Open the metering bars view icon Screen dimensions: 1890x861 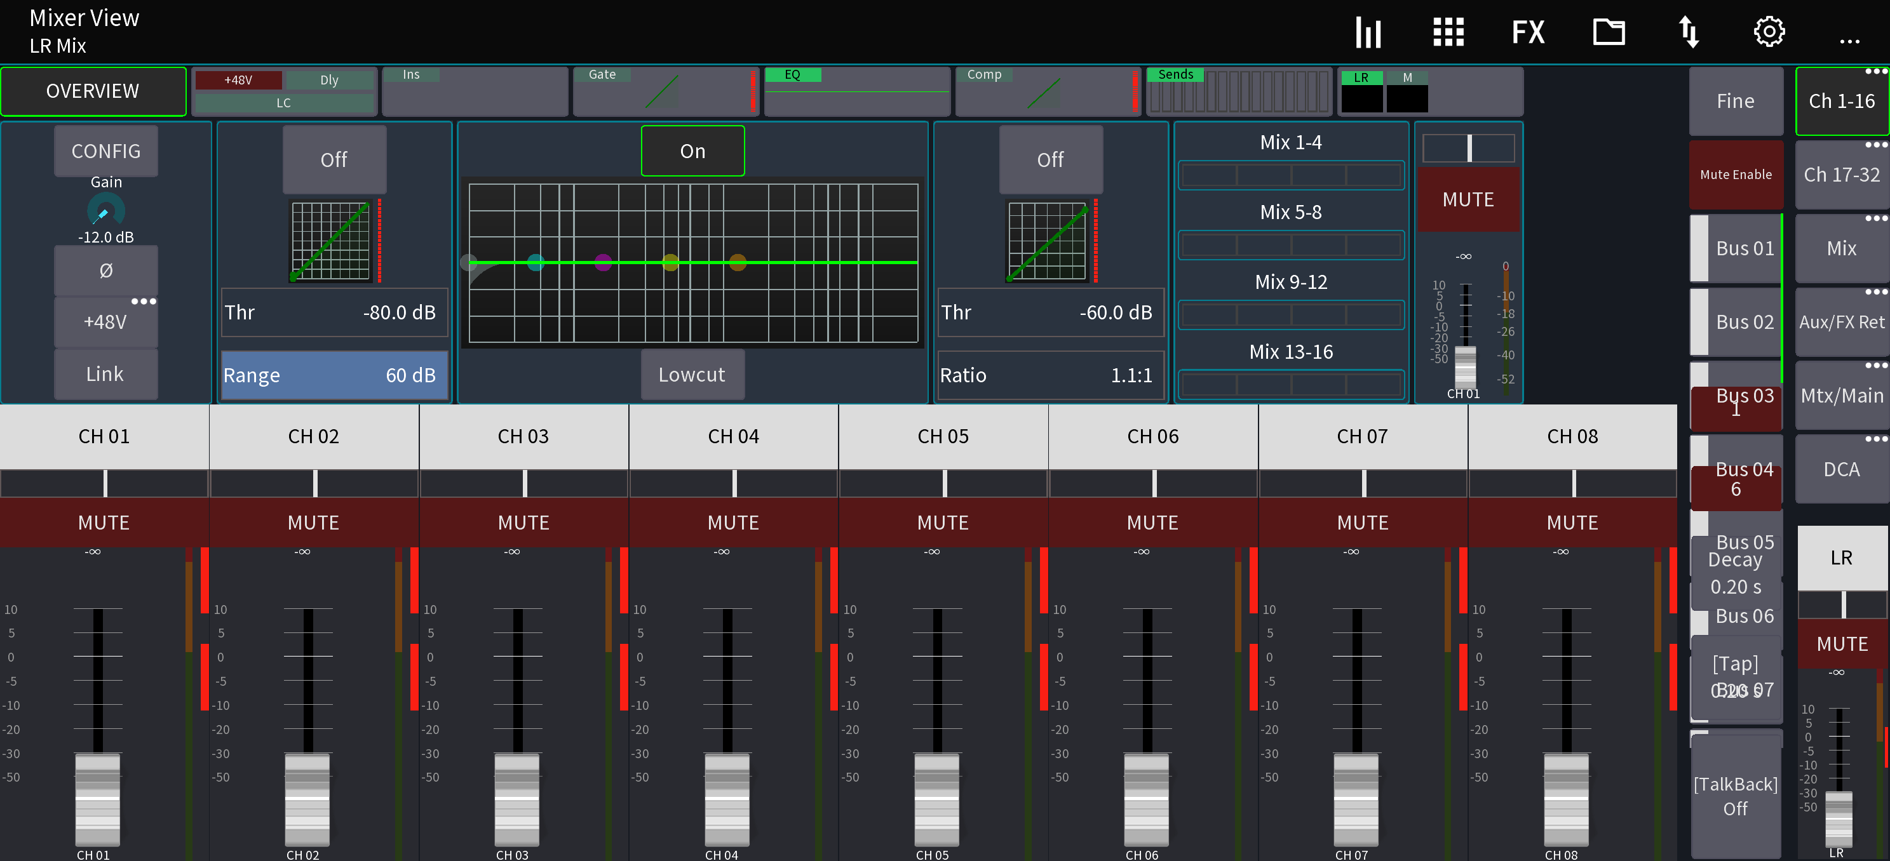coord(1368,32)
